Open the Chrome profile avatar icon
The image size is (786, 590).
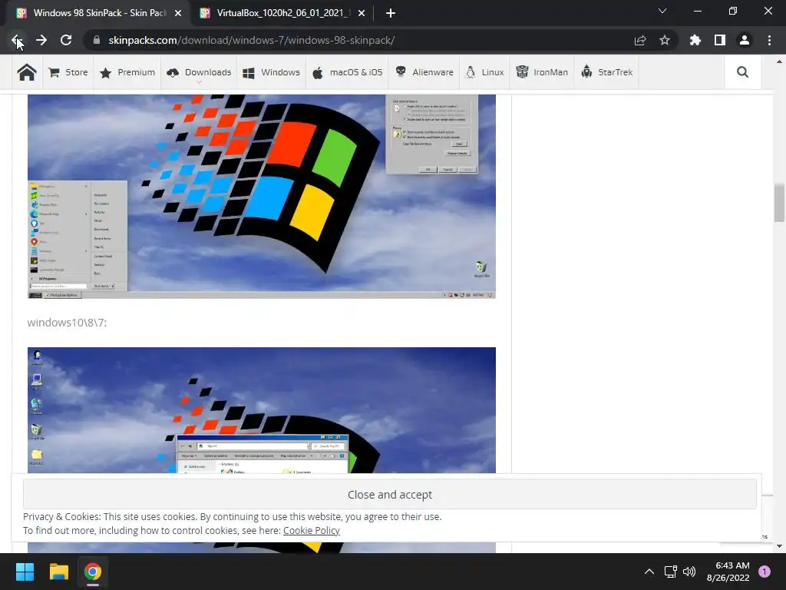coord(744,40)
